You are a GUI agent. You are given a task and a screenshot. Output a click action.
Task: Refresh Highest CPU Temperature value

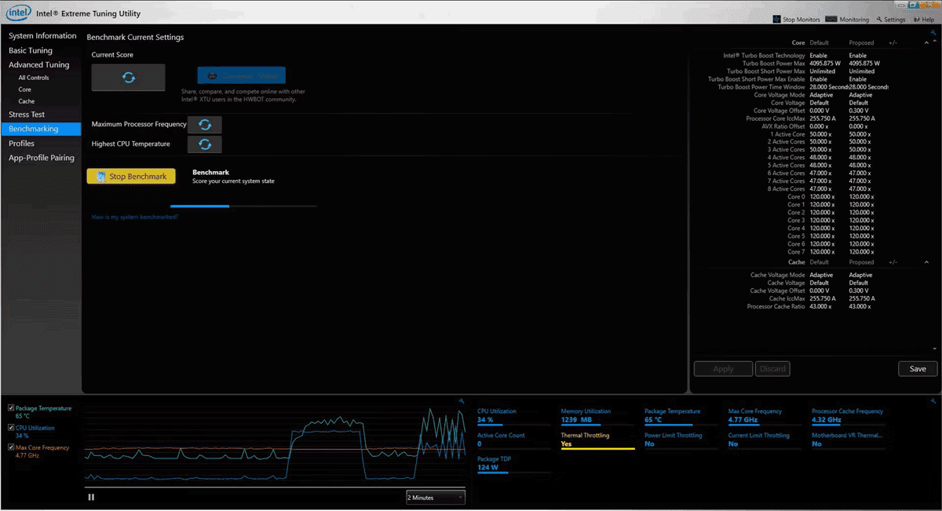[205, 144]
